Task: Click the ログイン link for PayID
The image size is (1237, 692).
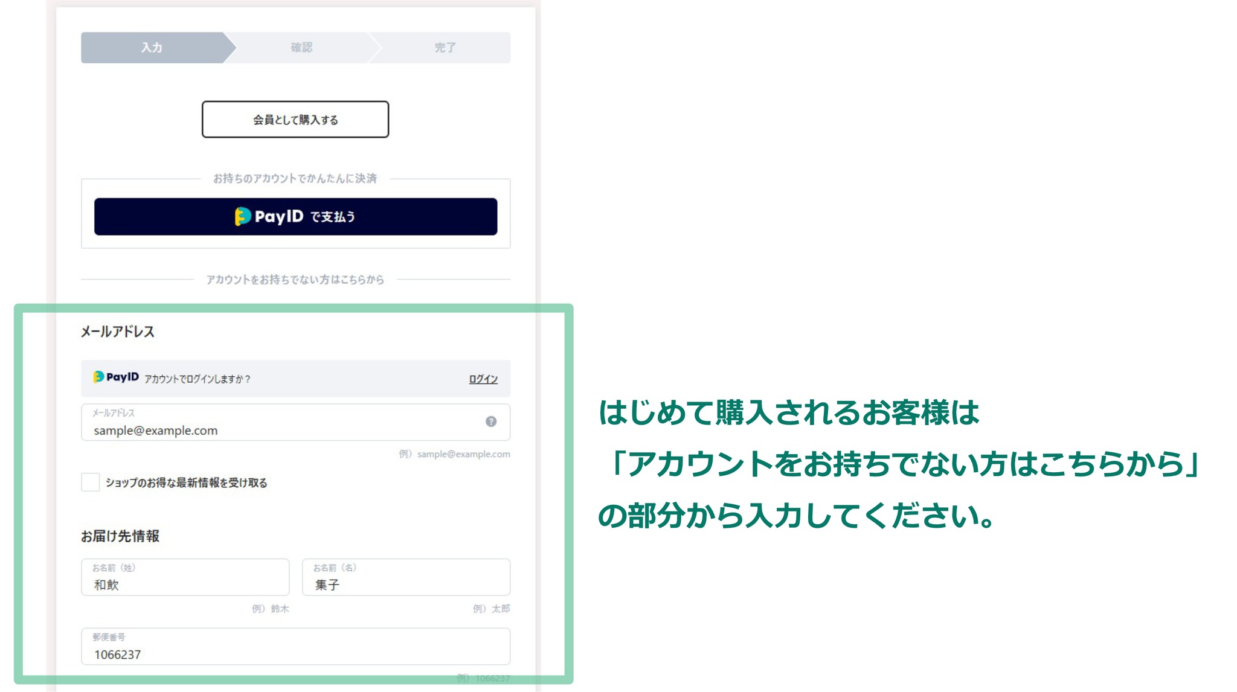Action: (x=483, y=379)
